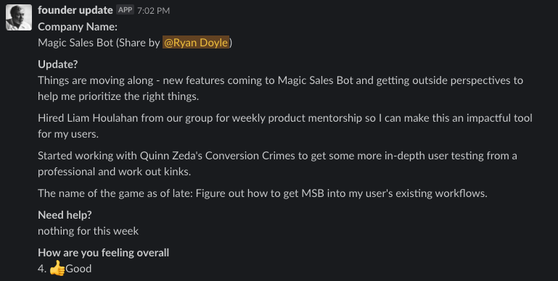The width and height of the screenshot is (558, 281).
Task: Click the line mentioning Liam Houlahan
Action: click(x=285, y=118)
